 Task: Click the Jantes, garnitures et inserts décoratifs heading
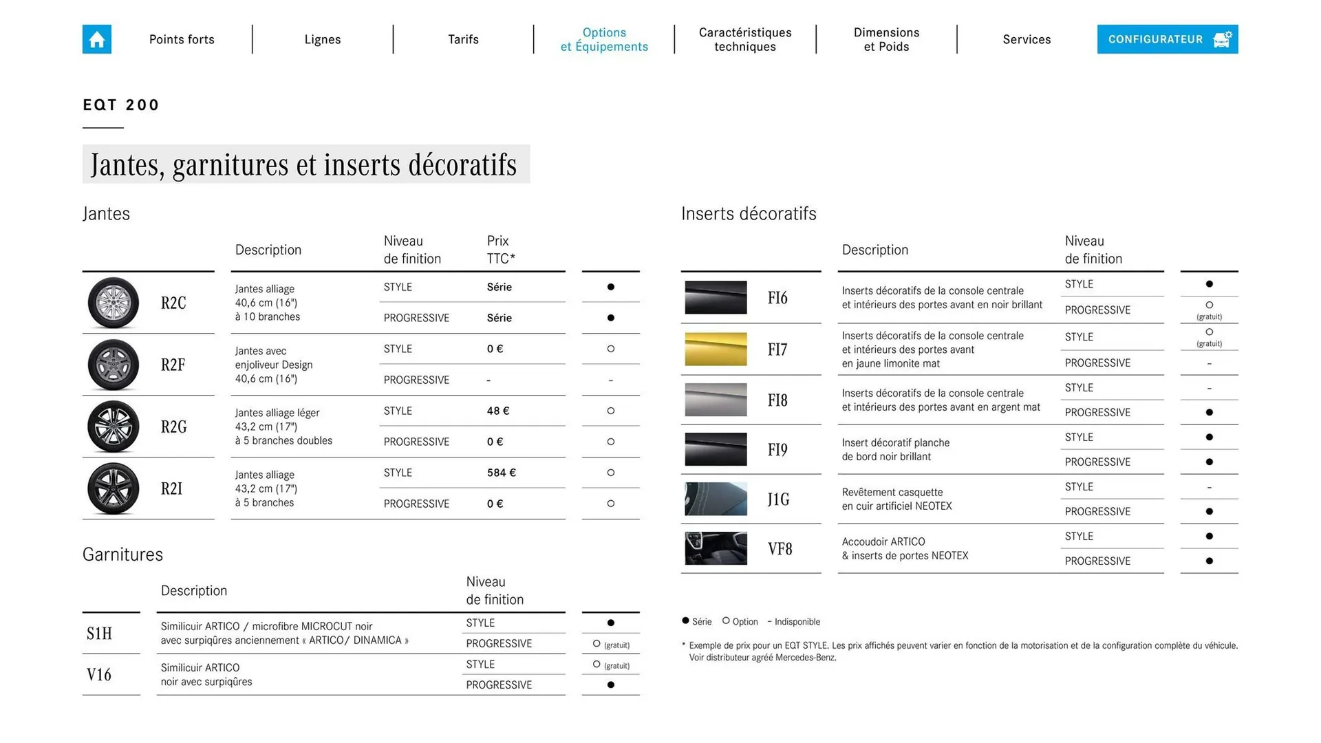click(305, 164)
